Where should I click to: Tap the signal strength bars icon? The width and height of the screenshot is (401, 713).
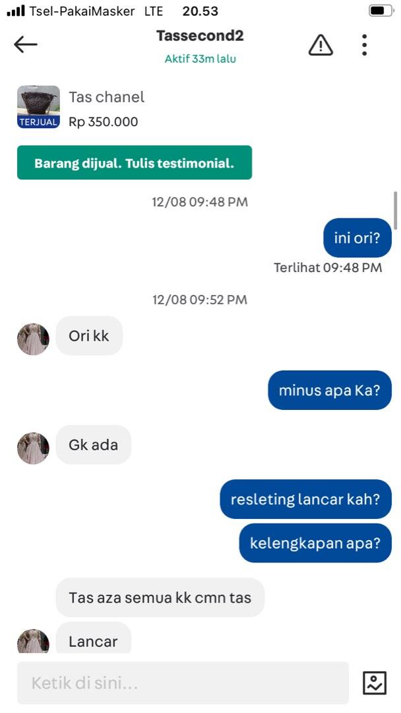point(16,11)
